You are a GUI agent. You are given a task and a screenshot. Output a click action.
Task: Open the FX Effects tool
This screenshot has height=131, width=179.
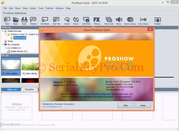(97, 21)
